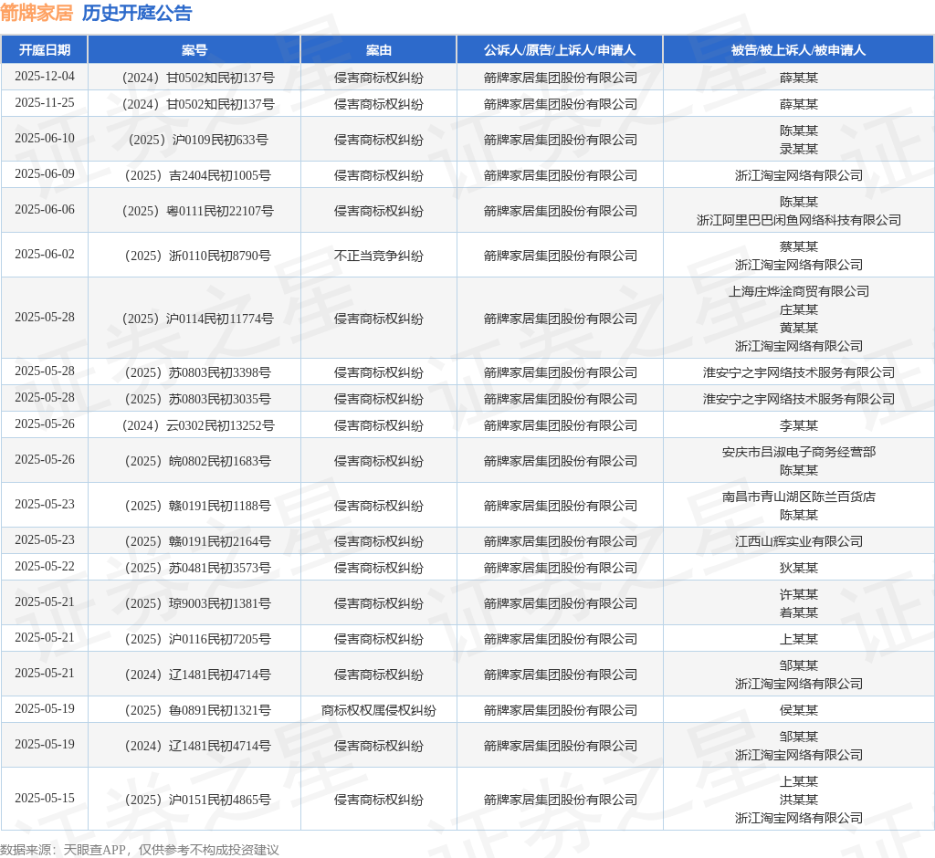Click the 数据来源 天眼查APP footer note

pos(140,850)
